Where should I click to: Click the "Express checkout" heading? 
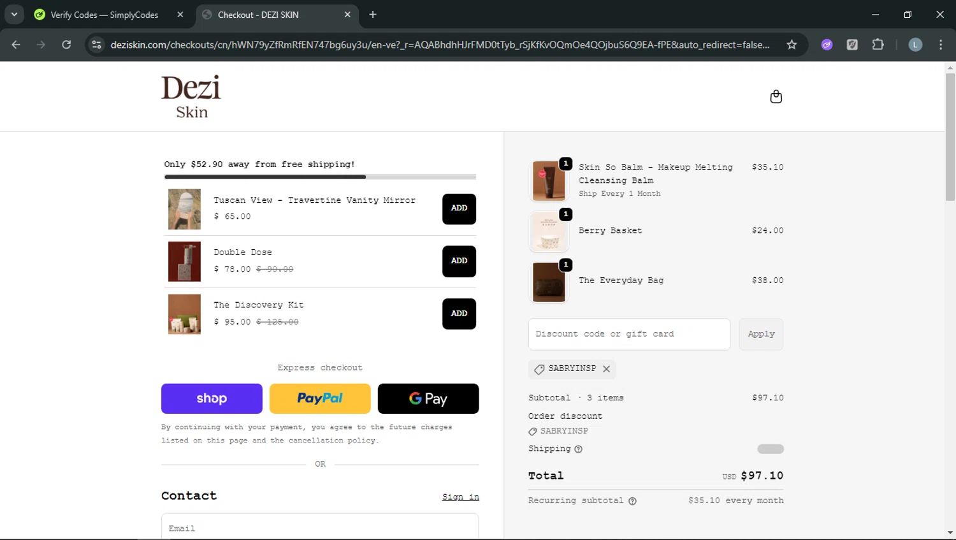[x=320, y=368]
